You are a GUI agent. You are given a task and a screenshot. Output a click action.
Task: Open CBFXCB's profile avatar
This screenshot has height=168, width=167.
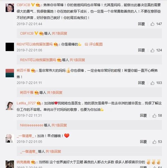10,8
